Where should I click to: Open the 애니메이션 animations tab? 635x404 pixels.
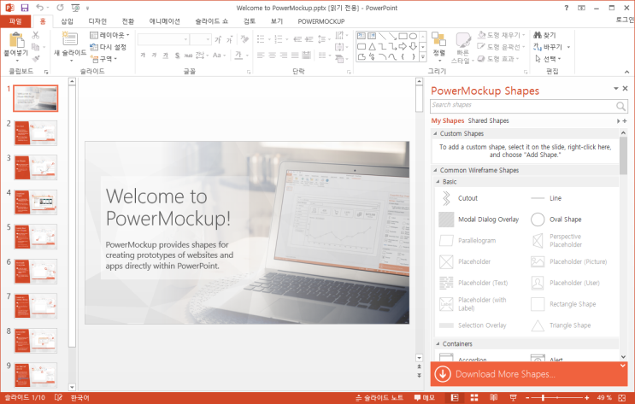[164, 21]
